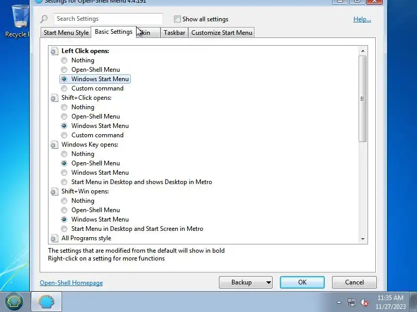
Task: Choose Start Menu in Desktop shows Desktop in Metro
Action: [64, 182]
